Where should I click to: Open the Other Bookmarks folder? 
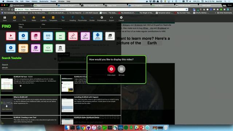click(224, 13)
